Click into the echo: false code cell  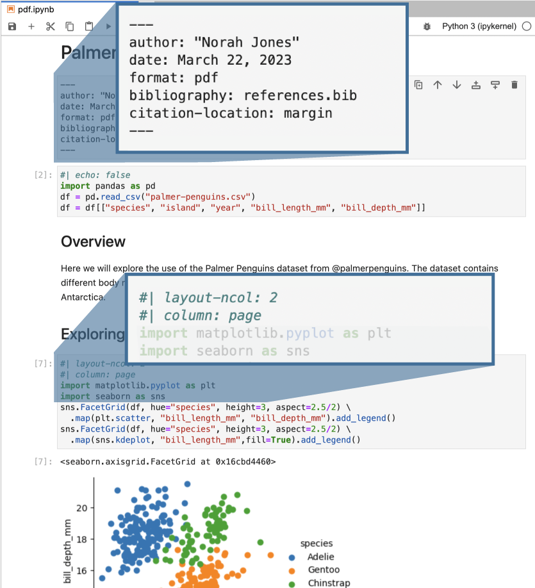point(291,192)
